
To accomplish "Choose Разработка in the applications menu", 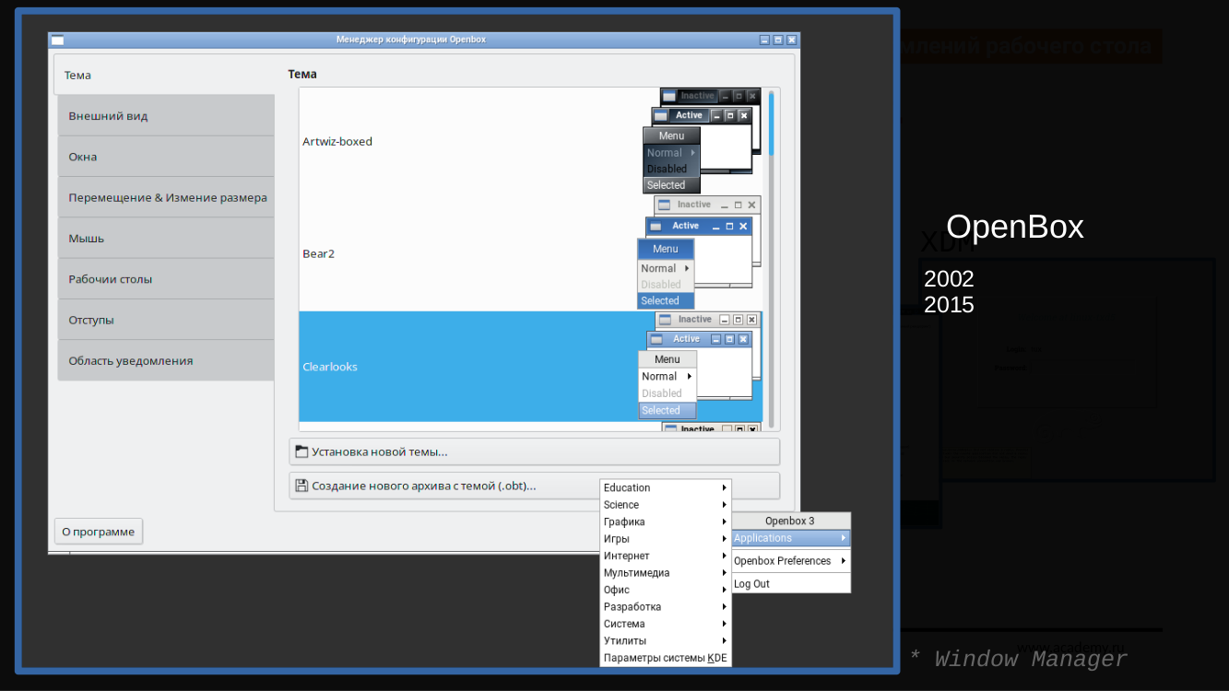I will click(666, 607).
